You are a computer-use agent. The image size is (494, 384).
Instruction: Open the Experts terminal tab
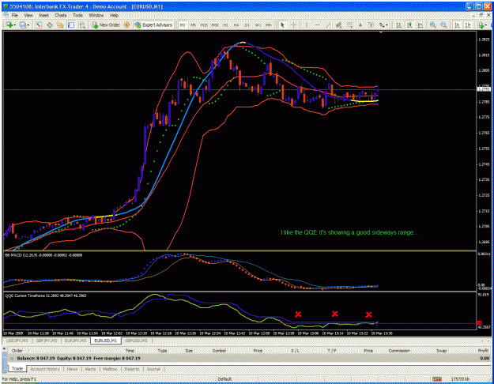tap(132, 369)
